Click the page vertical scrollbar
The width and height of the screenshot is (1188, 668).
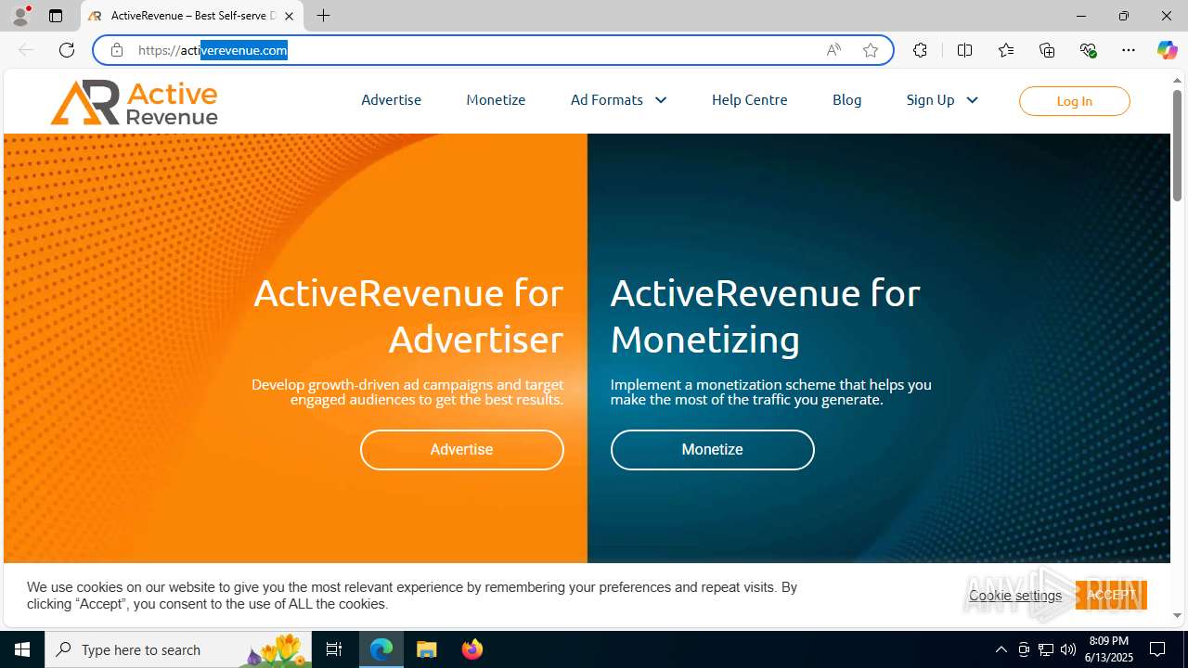(x=1177, y=146)
